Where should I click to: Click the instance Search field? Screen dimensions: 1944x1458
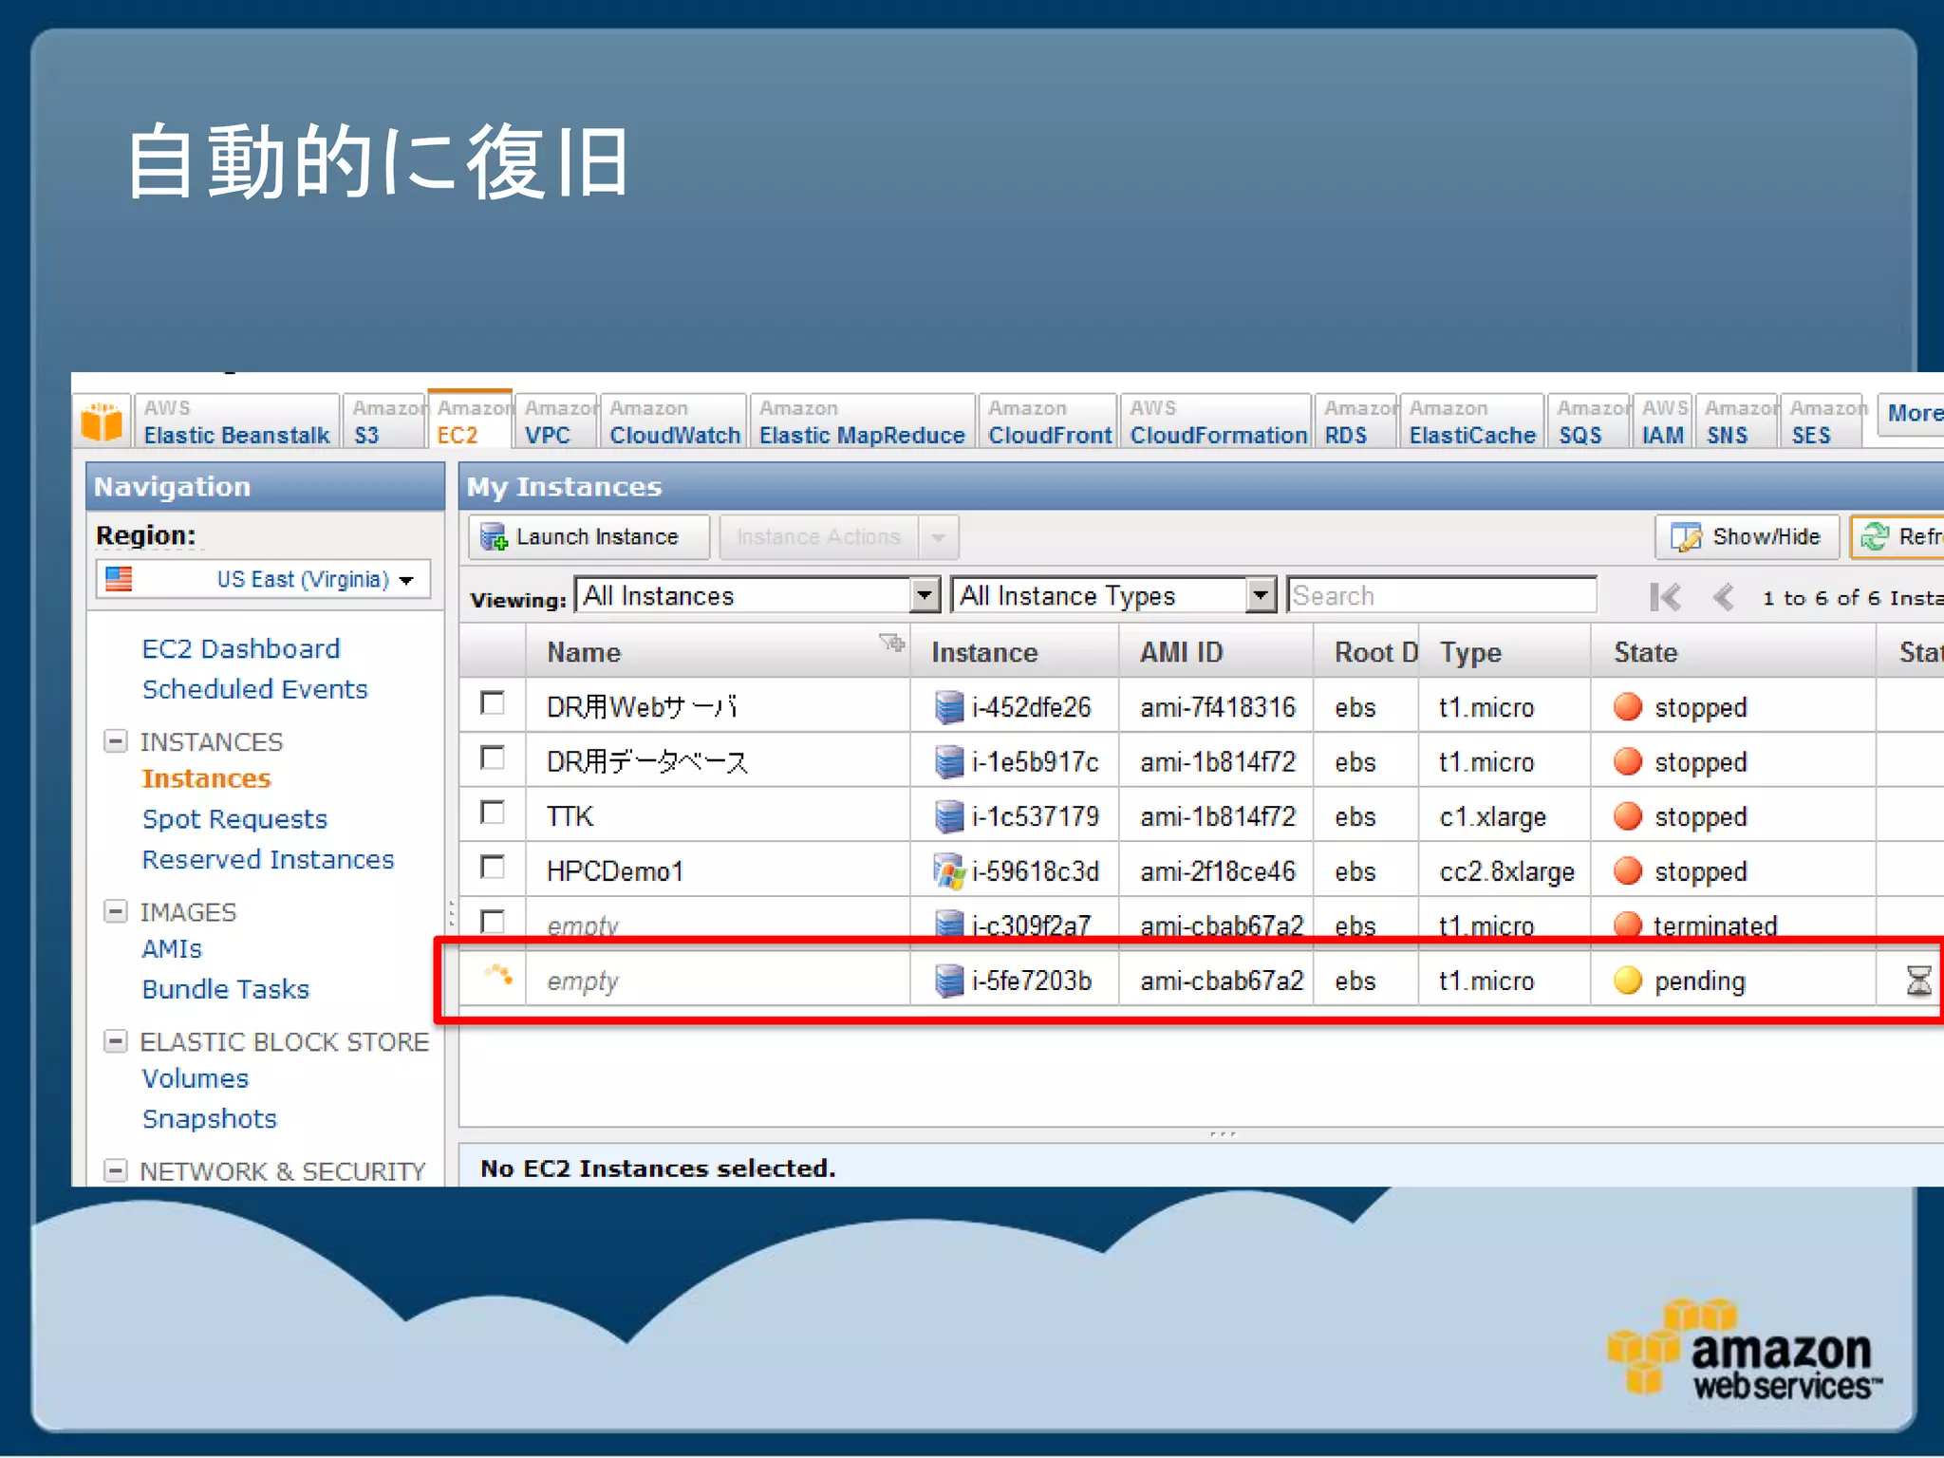tap(1441, 596)
